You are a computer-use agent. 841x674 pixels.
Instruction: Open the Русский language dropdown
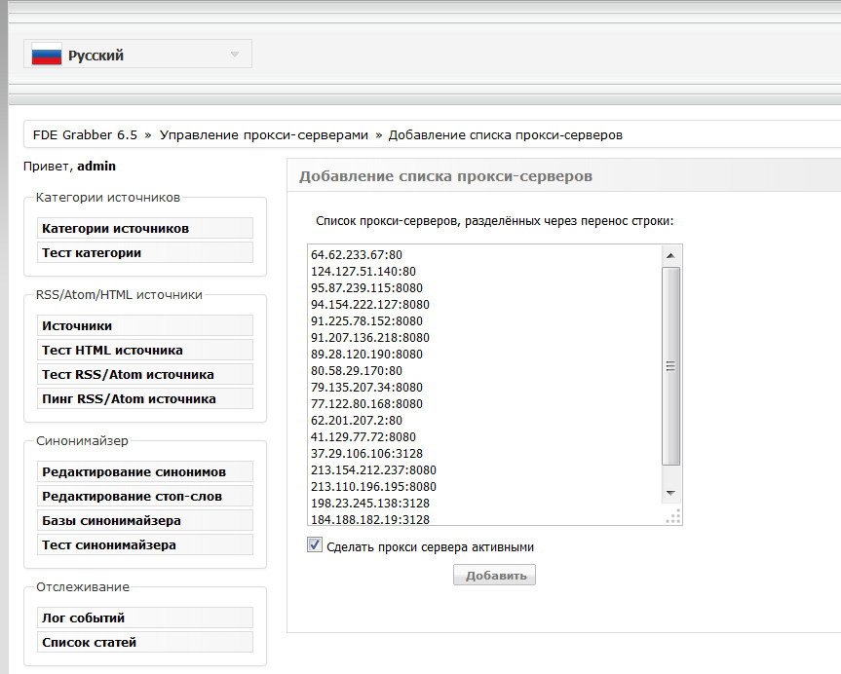point(137,55)
